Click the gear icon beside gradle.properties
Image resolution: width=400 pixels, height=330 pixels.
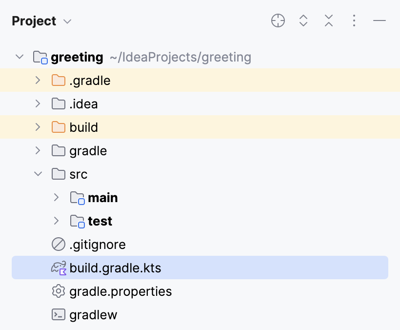[58, 291]
